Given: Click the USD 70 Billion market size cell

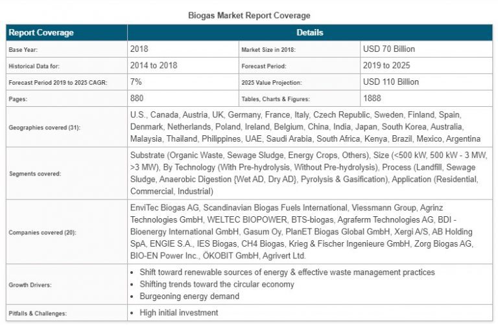Looking at the screenshot, I should tap(389, 49).
